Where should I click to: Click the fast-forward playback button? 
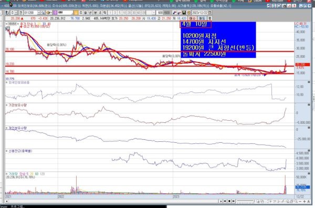234,201
